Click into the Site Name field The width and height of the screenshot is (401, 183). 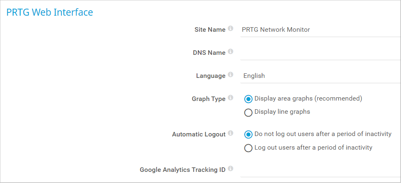(319, 30)
